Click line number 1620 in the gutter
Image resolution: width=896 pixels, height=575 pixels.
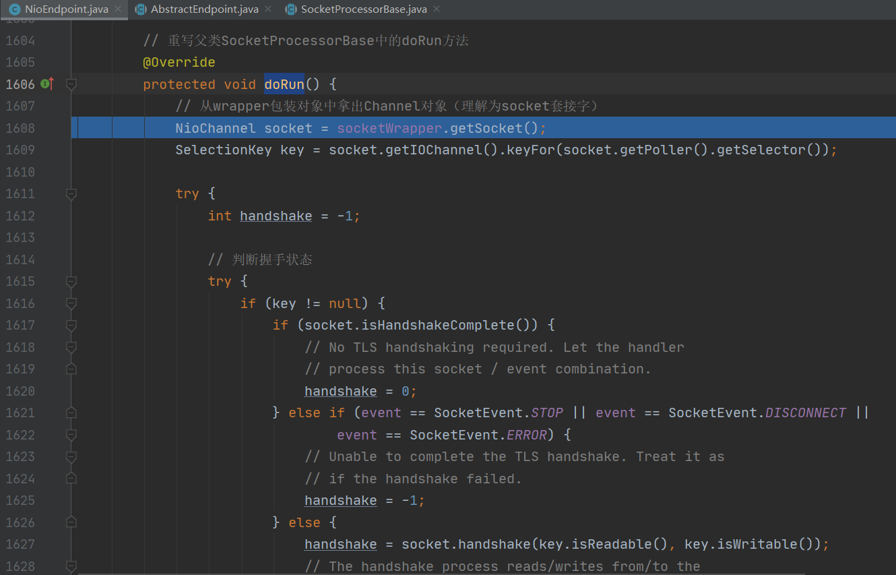20,391
